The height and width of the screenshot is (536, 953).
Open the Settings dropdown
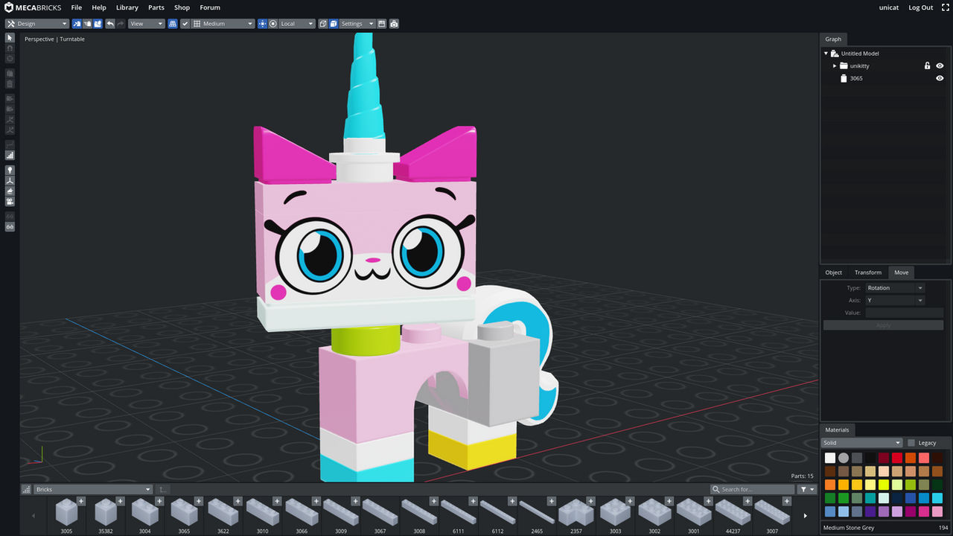coord(357,24)
